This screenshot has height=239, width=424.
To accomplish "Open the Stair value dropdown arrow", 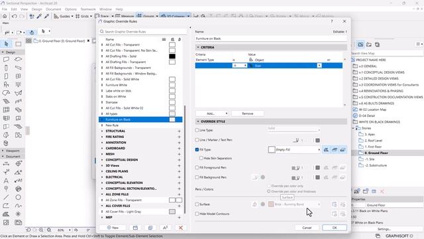I will (319, 66).
